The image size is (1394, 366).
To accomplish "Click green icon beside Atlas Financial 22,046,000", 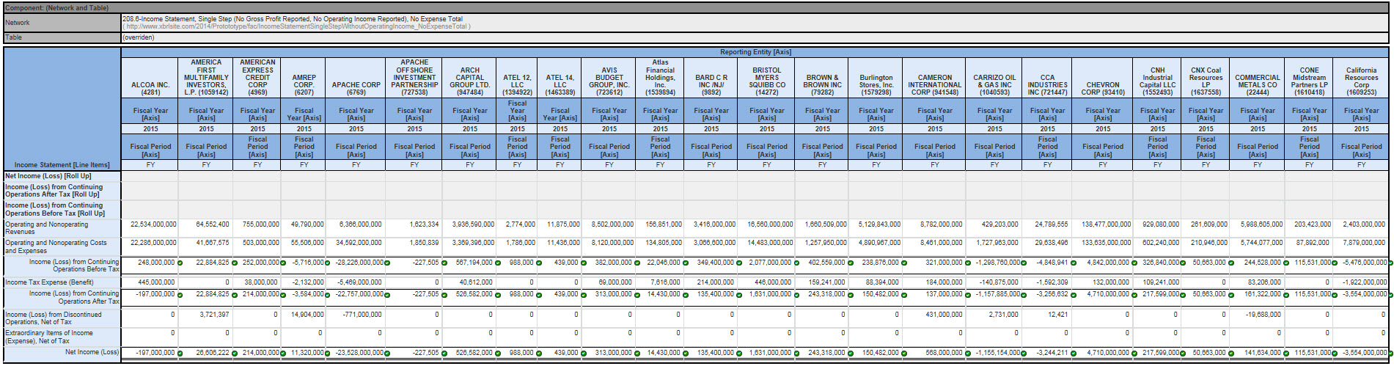I will [686, 263].
